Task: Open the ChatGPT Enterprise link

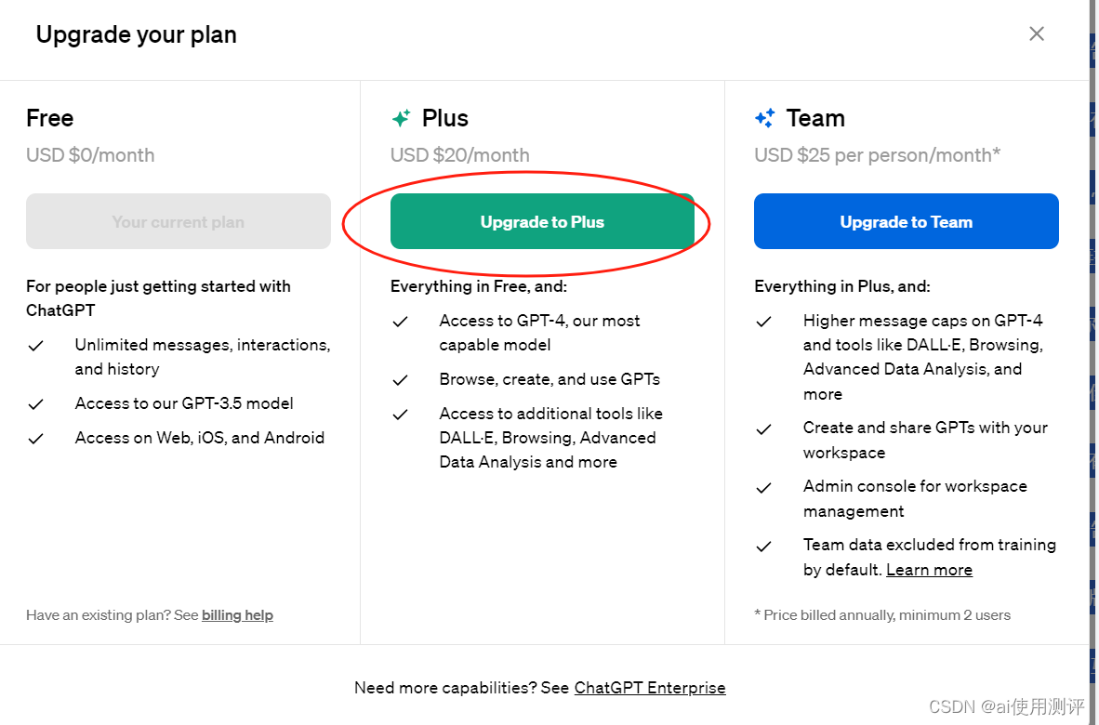Action: [650, 688]
